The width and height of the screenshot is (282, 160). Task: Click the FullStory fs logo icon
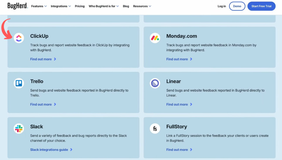[155, 129]
